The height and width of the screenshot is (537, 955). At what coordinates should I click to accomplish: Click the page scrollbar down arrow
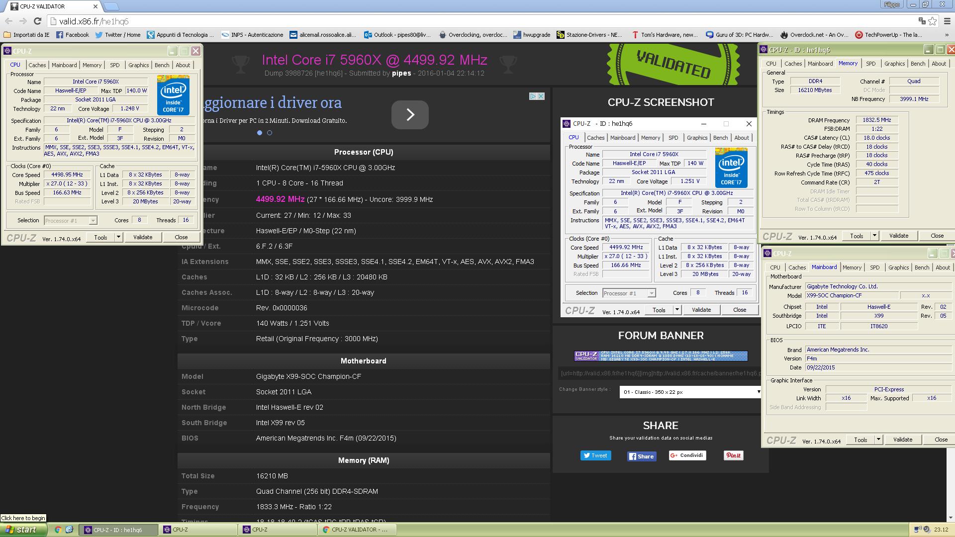click(951, 518)
